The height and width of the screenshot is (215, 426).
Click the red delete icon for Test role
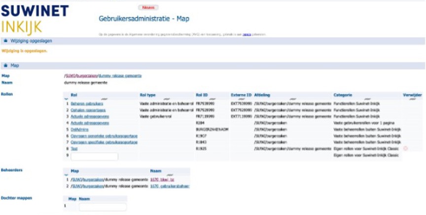[405, 148]
